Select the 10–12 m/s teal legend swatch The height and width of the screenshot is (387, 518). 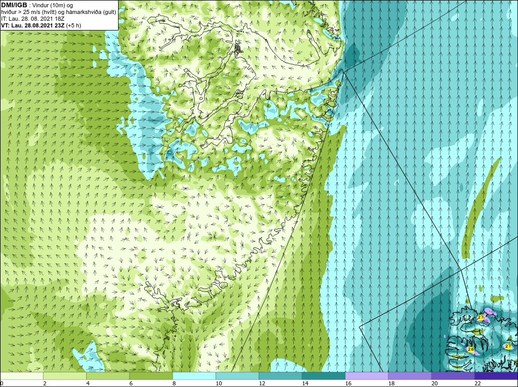pos(237,376)
